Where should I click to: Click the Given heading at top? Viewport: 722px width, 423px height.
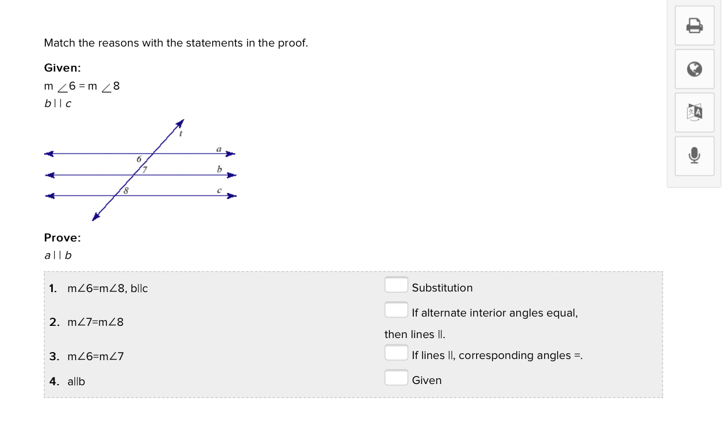pyautogui.click(x=62, y=68)
